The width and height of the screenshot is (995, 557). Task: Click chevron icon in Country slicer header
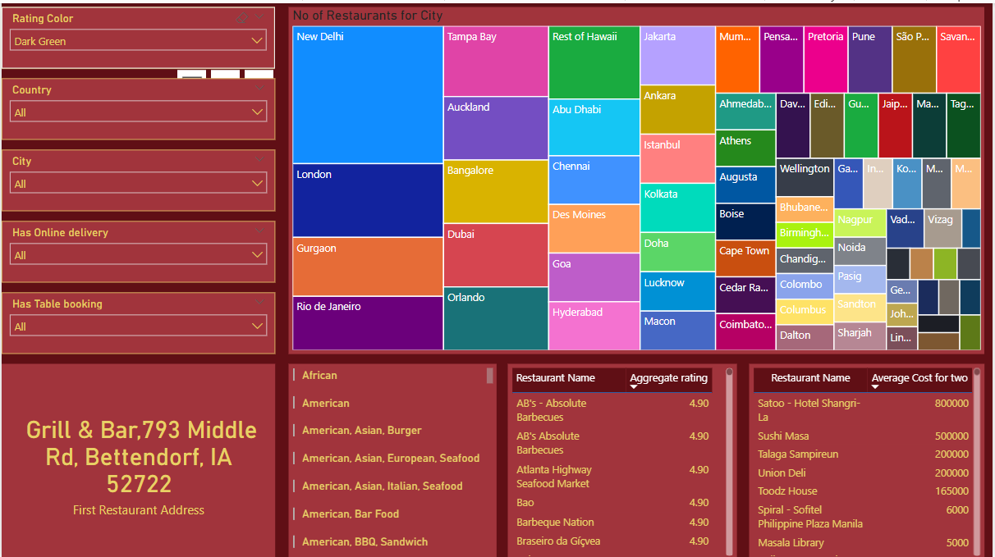point(260,89)
